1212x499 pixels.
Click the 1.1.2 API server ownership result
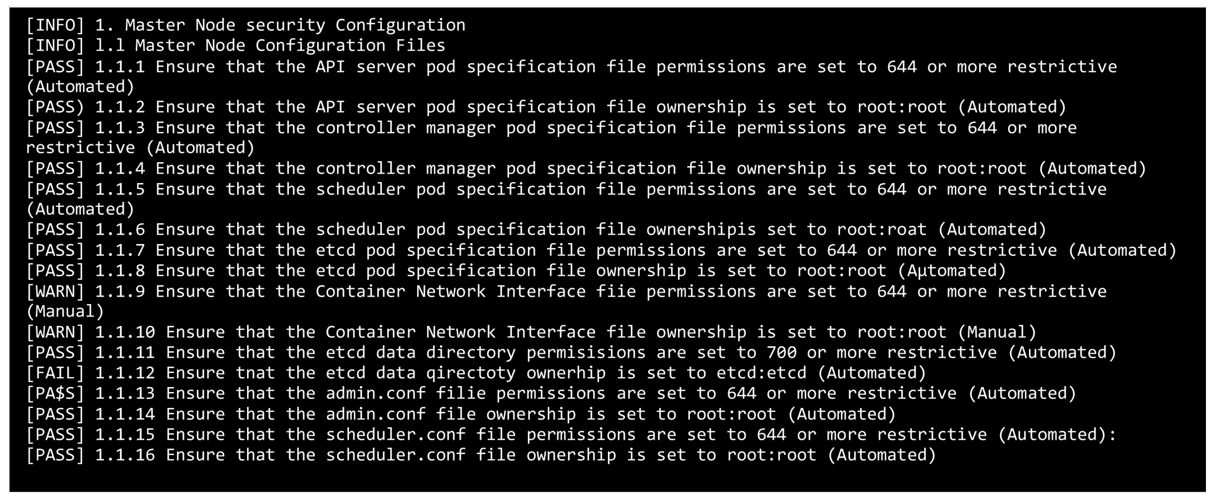coord(546,107)
